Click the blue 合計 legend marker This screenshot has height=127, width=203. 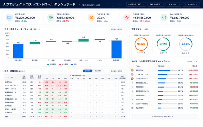72,64
